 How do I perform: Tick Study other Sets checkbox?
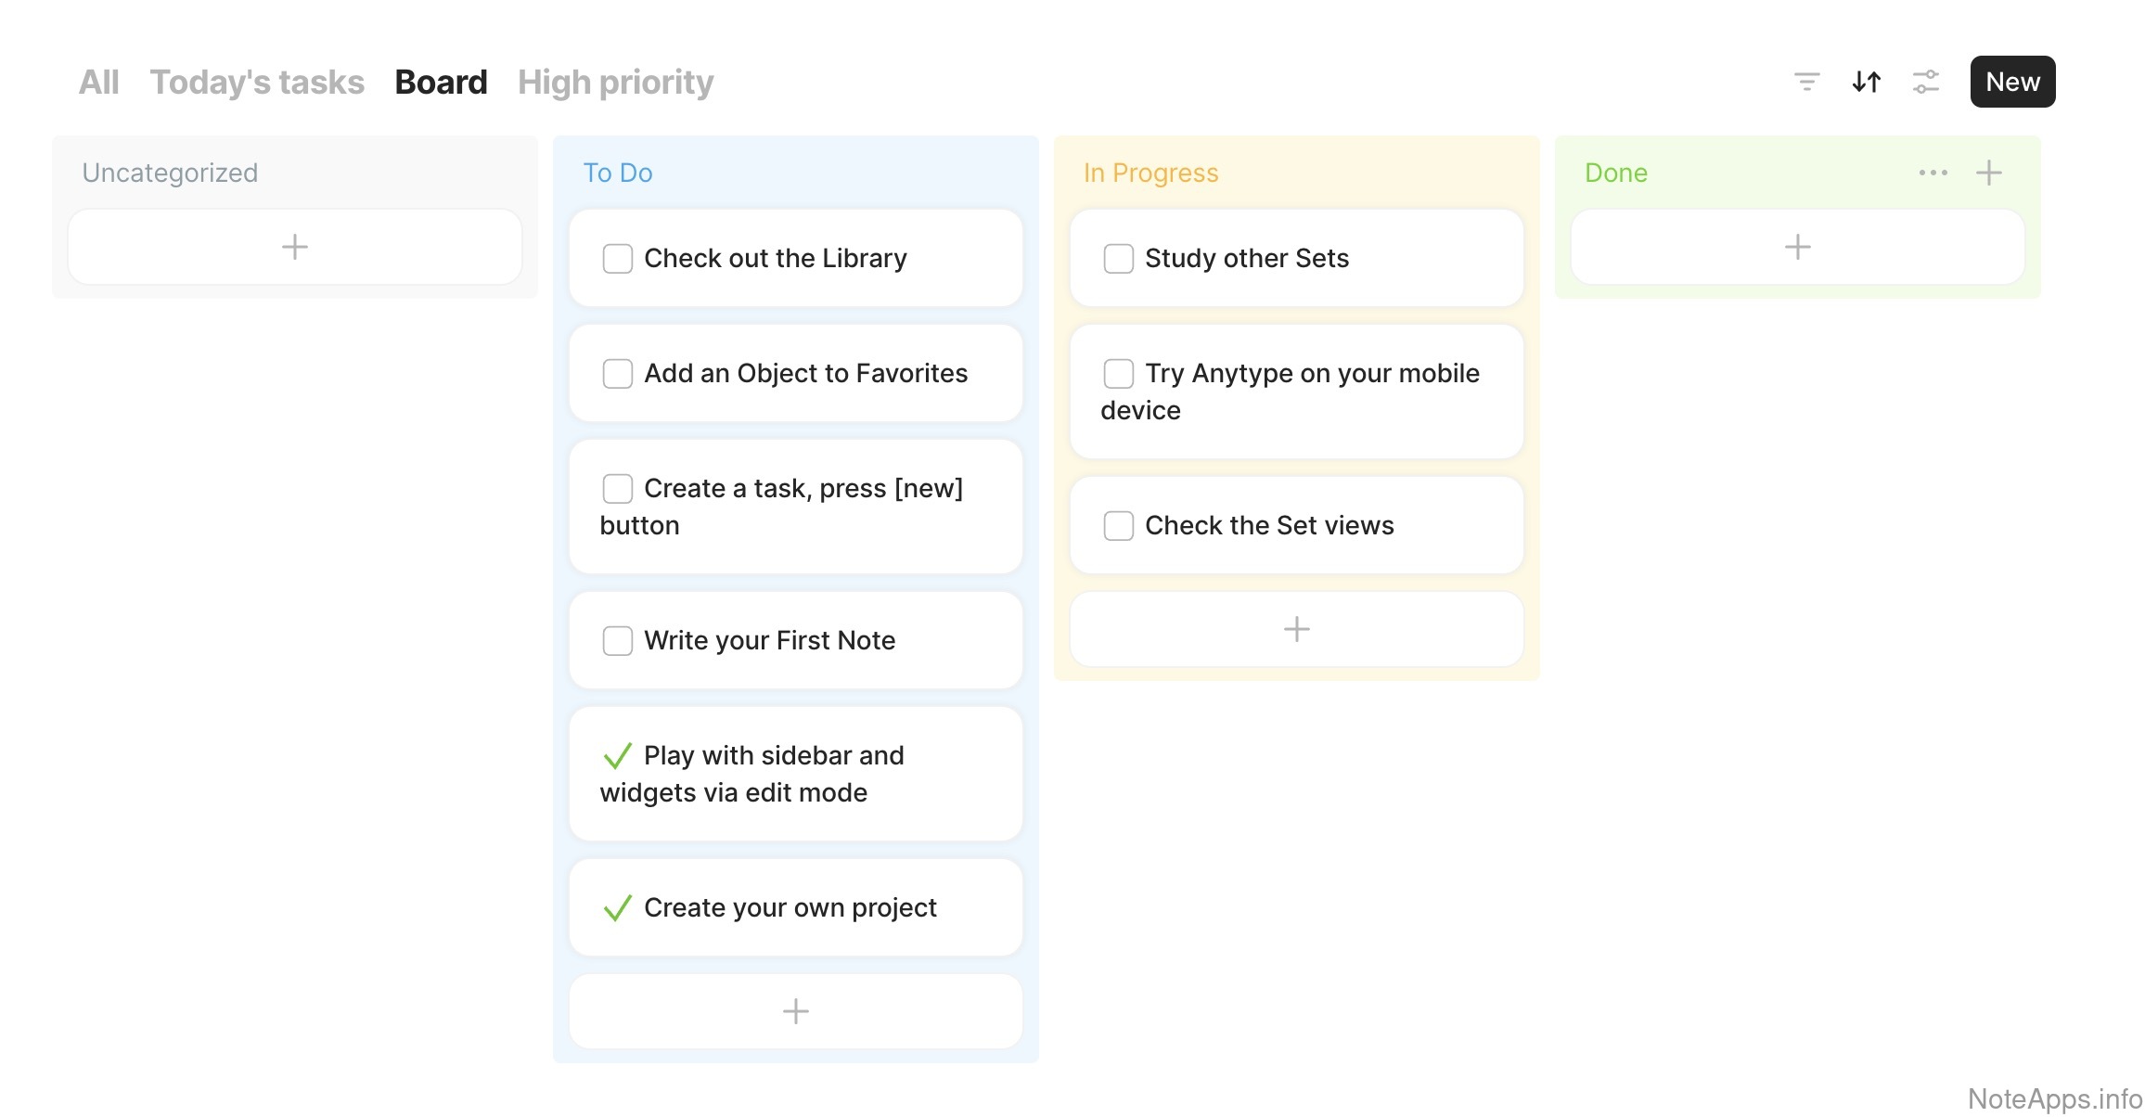(x=1118, y=259)
